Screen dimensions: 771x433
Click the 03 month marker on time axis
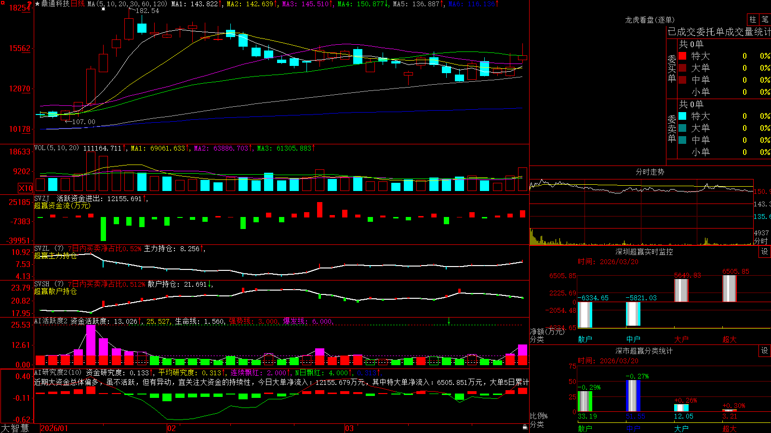pos(349,428)
